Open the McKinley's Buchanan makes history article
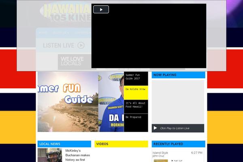Viewport: 243px width, 162px height. click(77, 155)
